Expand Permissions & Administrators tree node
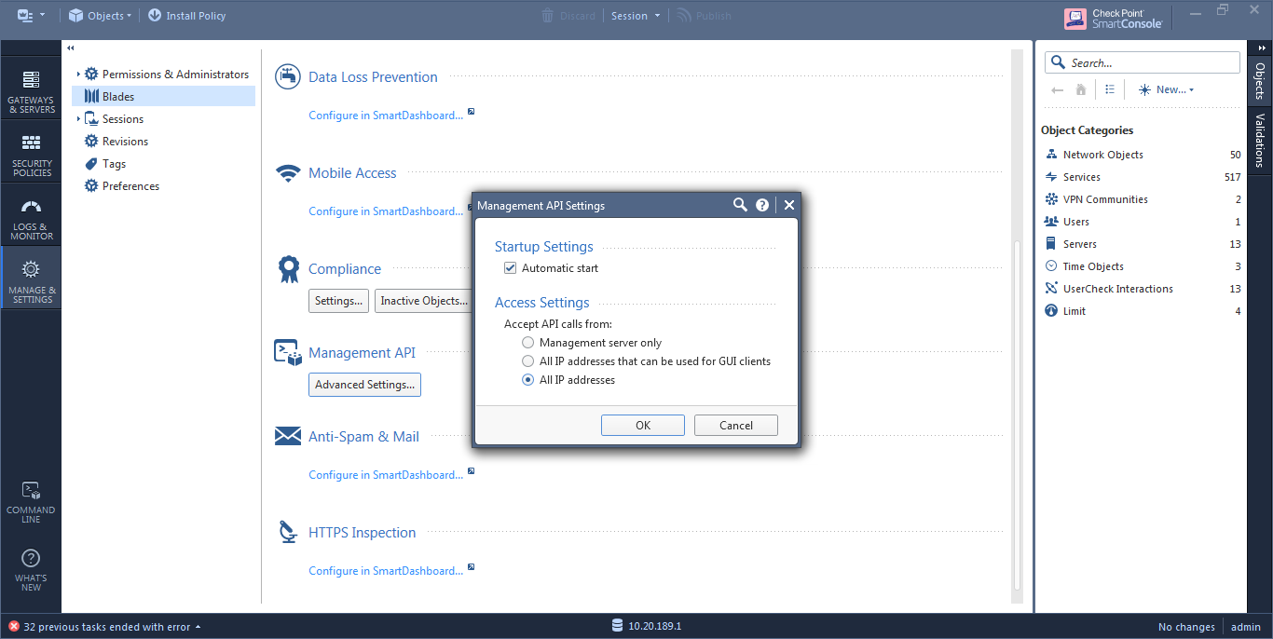 [x=78, y=75]
